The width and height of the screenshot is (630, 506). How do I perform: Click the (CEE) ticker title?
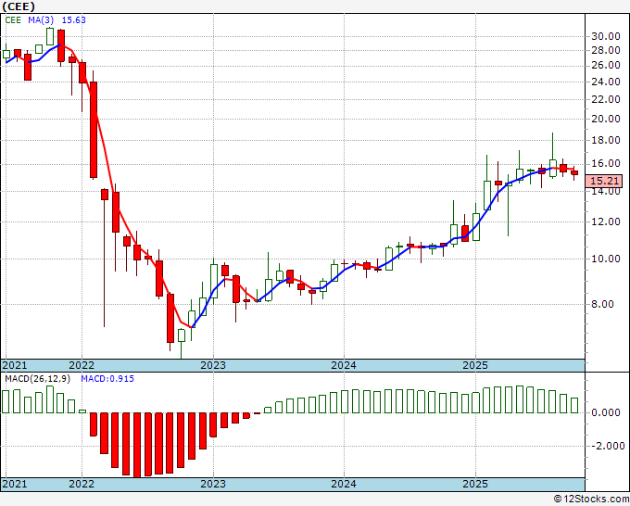(x=19, y=6)
